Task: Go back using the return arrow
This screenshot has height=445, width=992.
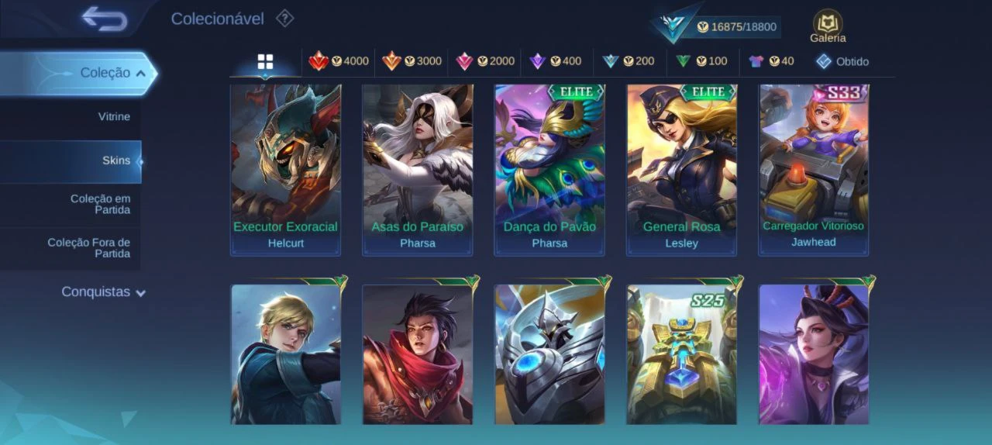Action: (104, 19)
